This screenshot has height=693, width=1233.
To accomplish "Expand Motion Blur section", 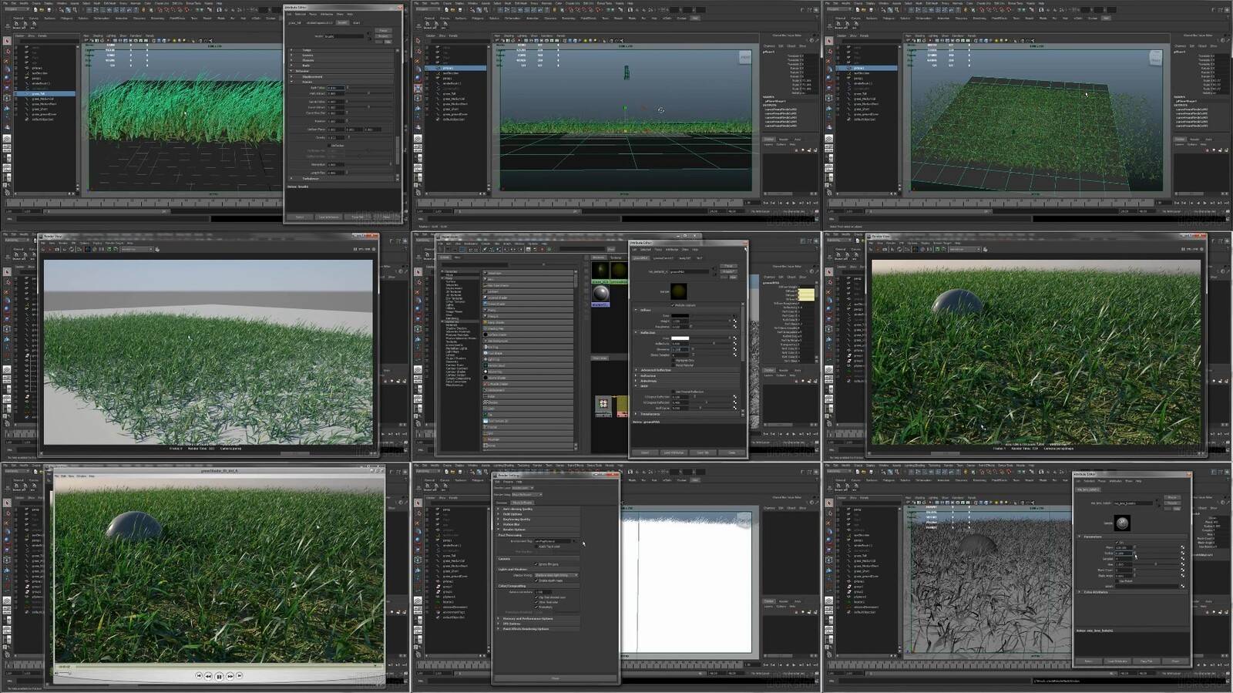I will pos(498,524).
